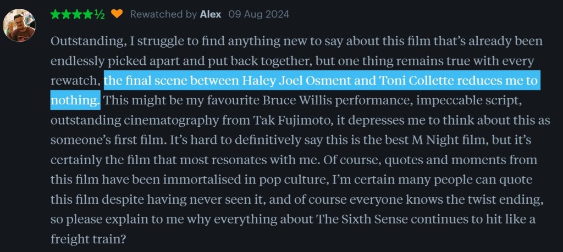Click the first green rating star
The width and height of the screenshot is (563, 252).
click(56, 14)
